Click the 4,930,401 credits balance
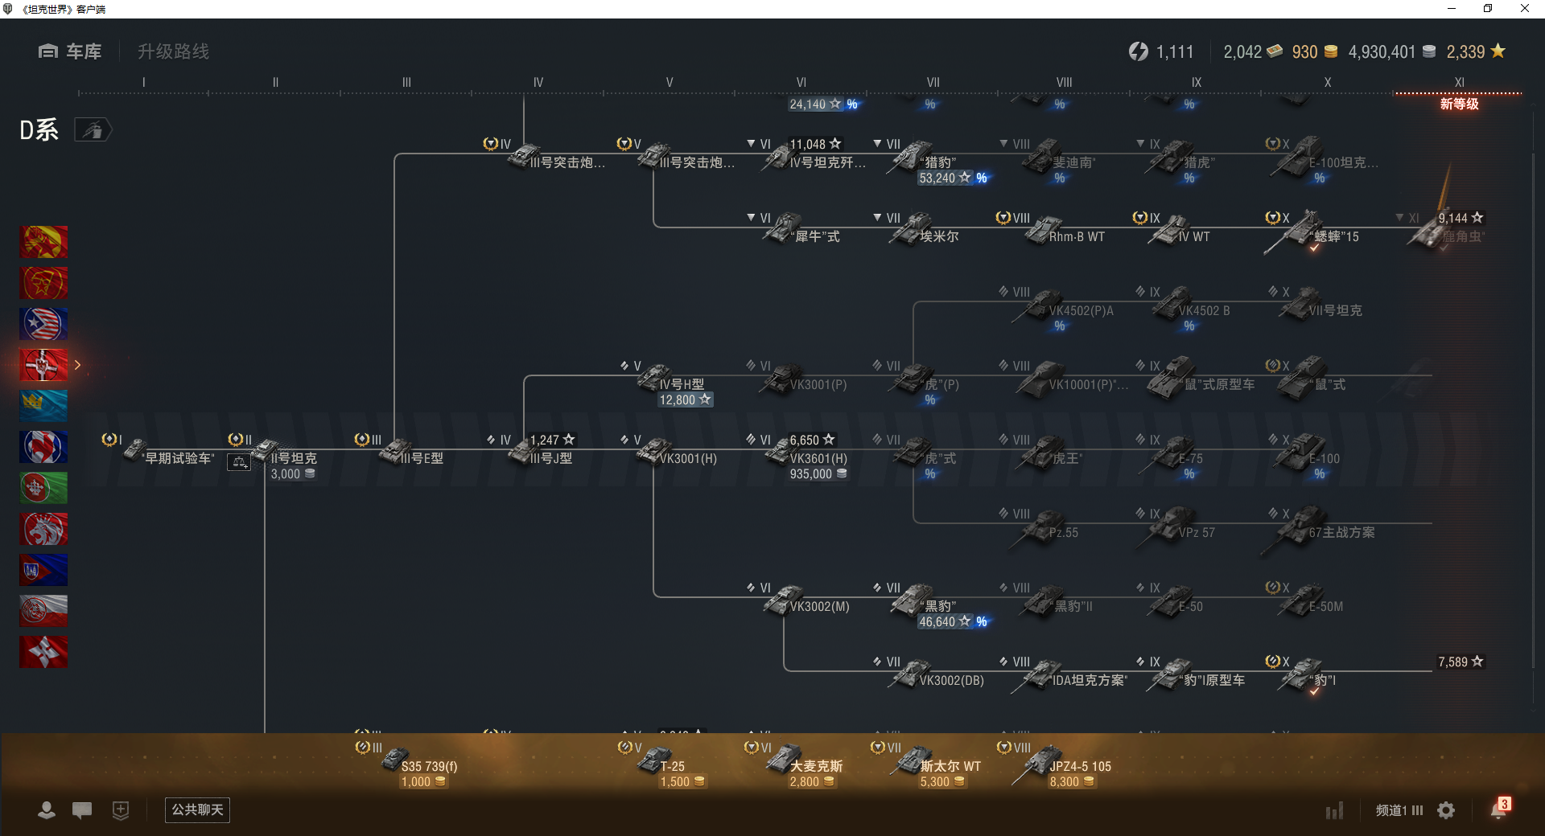Image resolution: width=1545 pixels, height=836 pixels. tap(1392, 51)
